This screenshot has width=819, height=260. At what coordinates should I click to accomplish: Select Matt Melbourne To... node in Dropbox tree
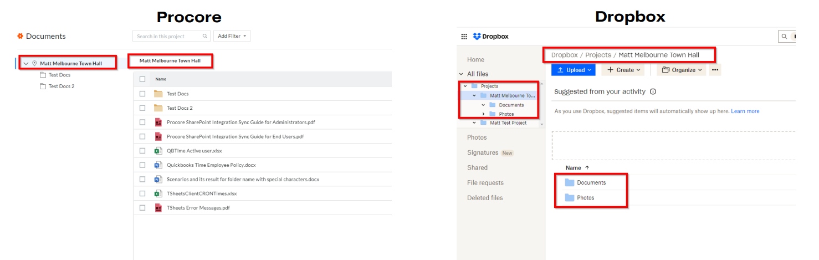513,95
